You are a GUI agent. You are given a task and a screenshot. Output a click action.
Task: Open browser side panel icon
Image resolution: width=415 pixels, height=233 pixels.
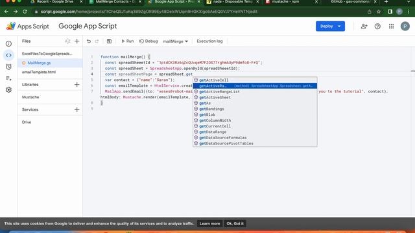point(390,12)
